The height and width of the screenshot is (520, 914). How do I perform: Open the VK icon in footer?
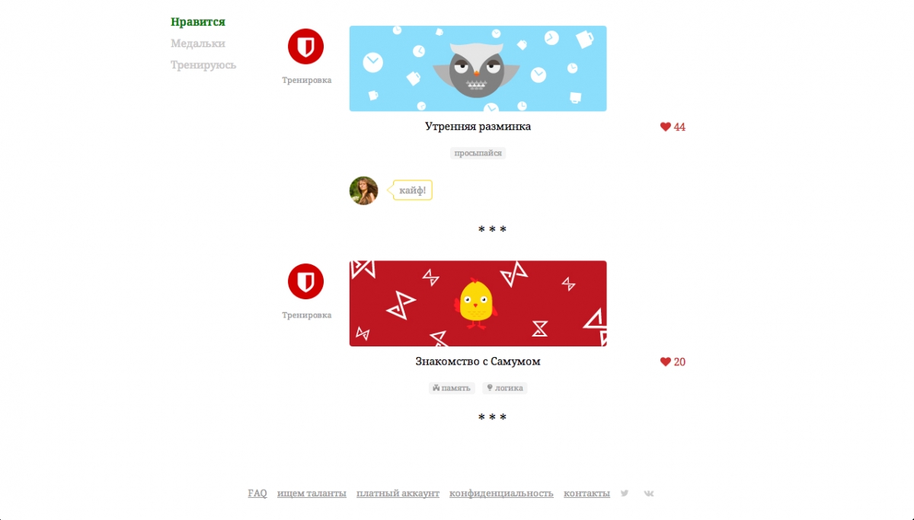tap(649, 493)
